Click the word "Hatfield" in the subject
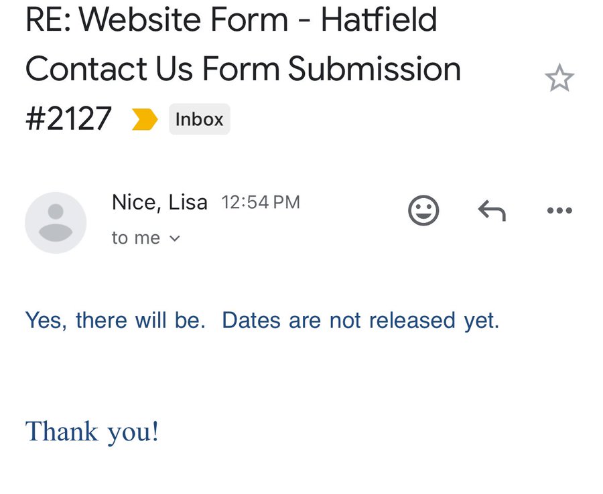 pyautogui.click(x=379, y=20)
